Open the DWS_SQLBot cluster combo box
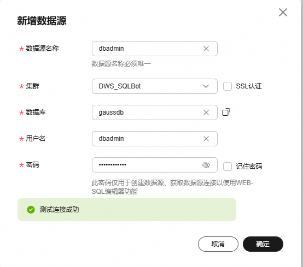The width and height of the screenshot is (303, 267). [x=155, y=86]
